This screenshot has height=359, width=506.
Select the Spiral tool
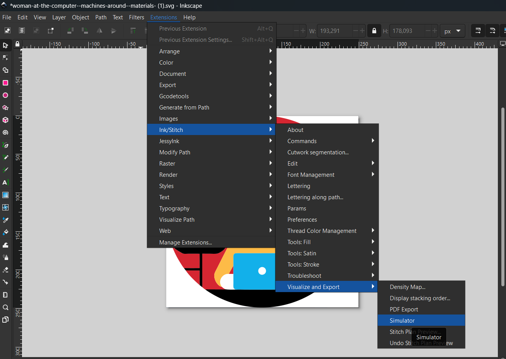coord(5,132)
